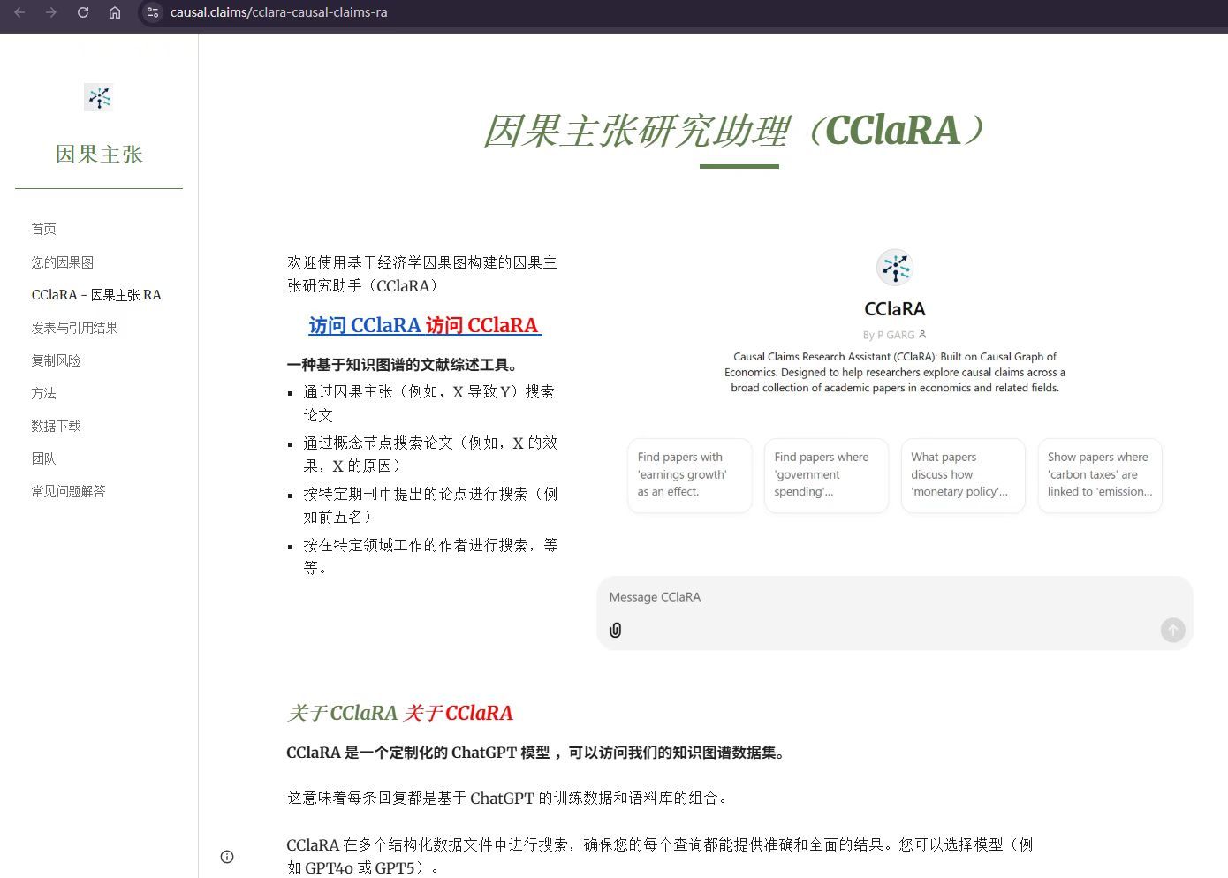Open 您的因果图 in the sidebar

[63, 262]
